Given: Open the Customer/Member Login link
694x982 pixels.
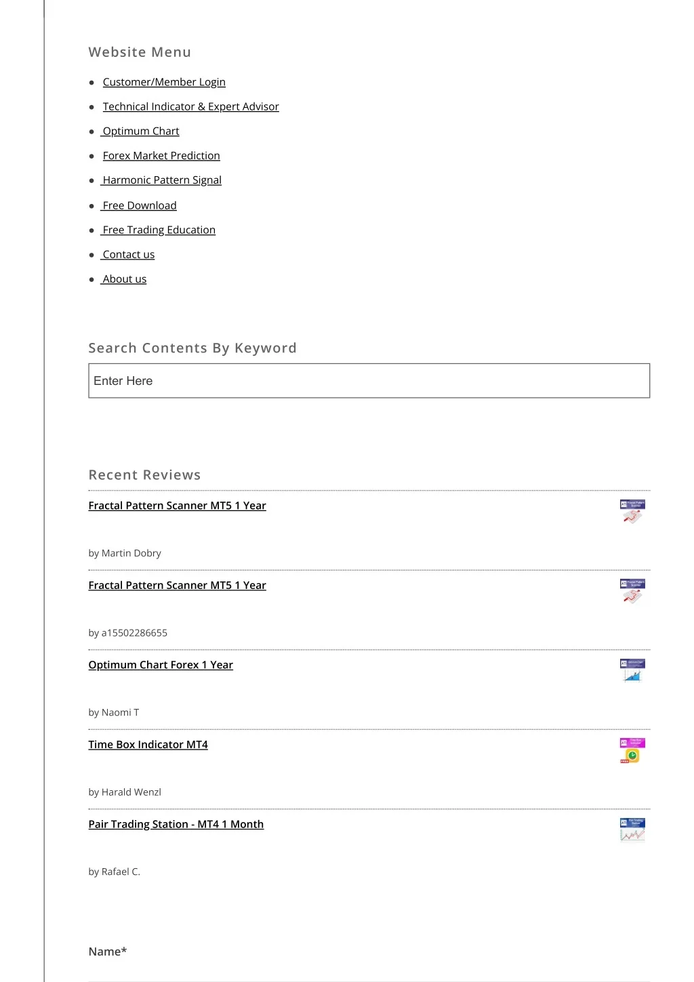Looking at the screenshot, I should click(x=164, y=82).
